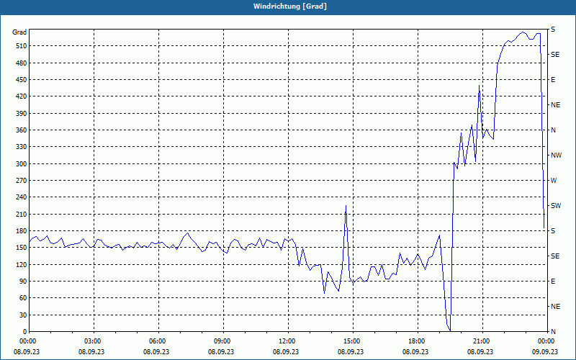Click the W compass label on the right axis
576x360 pixels.
pyautogui.click(x=554, y=181)
